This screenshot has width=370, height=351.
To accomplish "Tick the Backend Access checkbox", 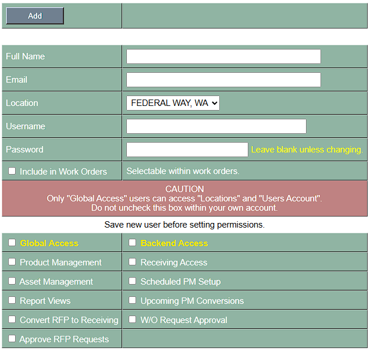I will (x=133, y=243).
